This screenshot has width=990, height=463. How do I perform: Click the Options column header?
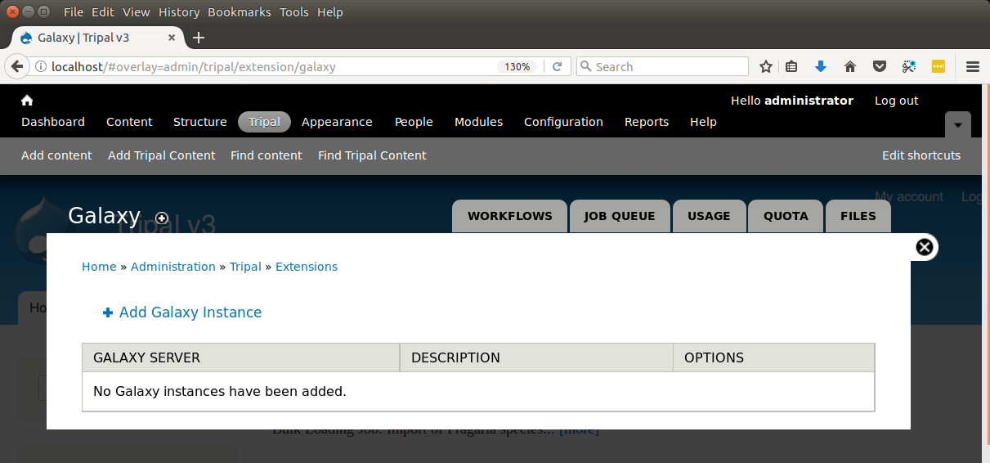pyautogui.click(x=773, y=357)
